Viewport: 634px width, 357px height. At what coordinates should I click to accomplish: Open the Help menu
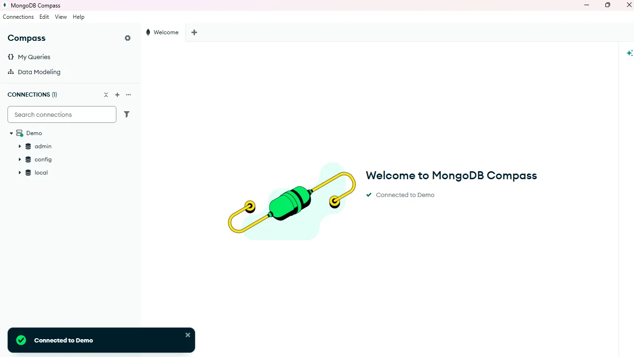pos(78,17)
